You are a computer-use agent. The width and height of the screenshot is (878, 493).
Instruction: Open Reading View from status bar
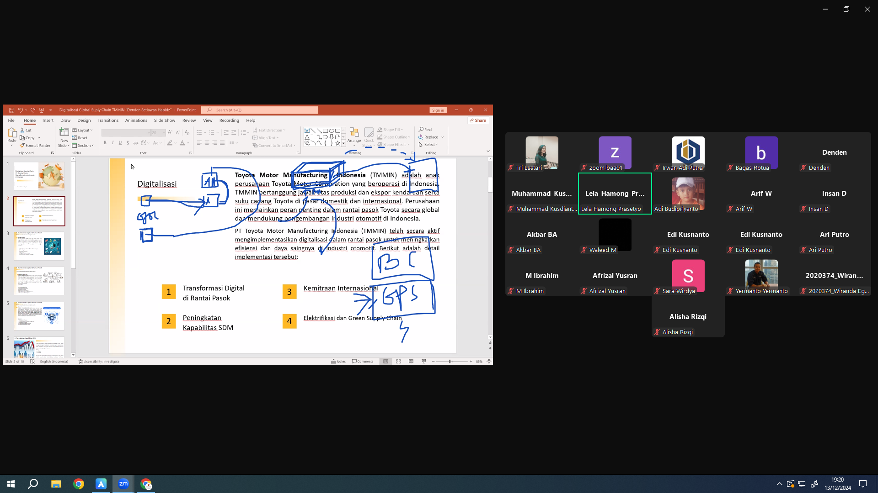[411, 362]
